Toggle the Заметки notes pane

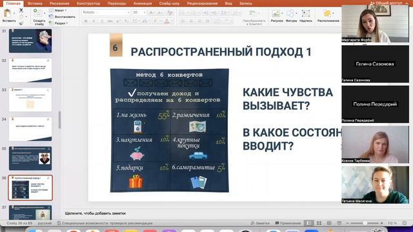pyautogui.click(x=259, y=223)
